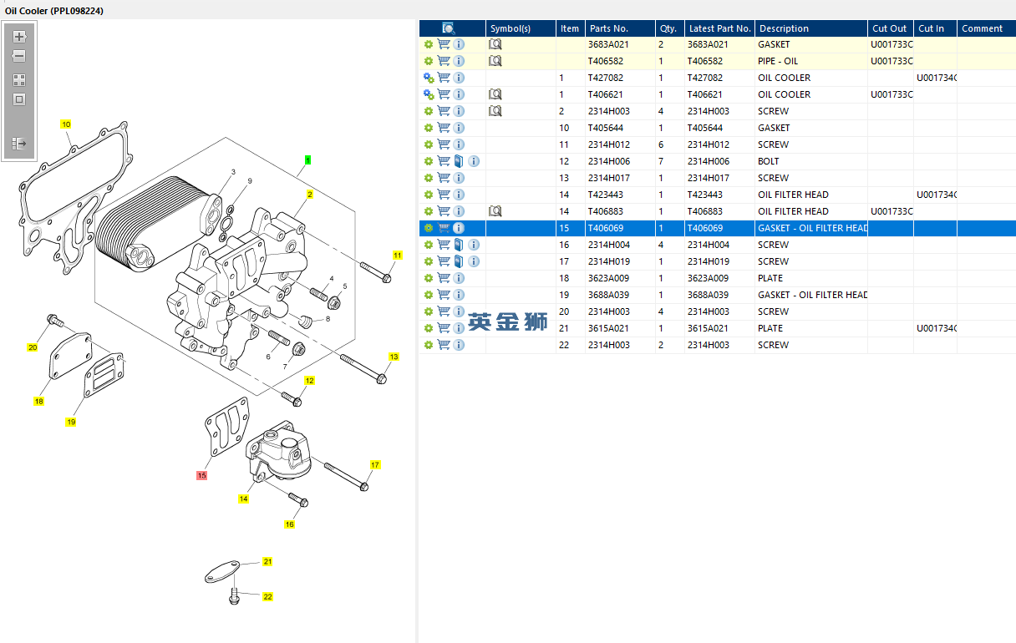Select callout 17 on the diagram

(375, 464)
